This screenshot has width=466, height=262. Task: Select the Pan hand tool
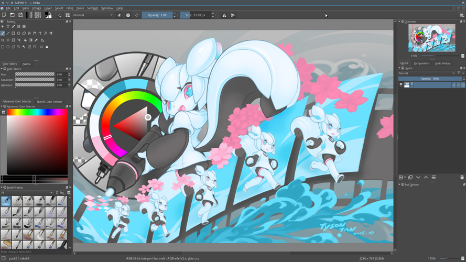(x=47, y=47)
